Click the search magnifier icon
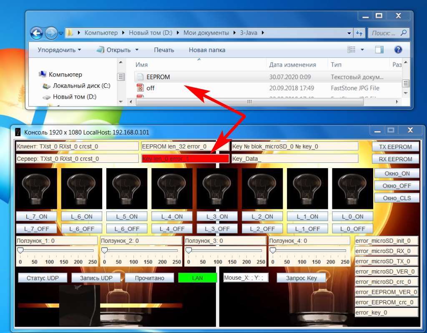The image size is (427, 333). click(403, 33)
